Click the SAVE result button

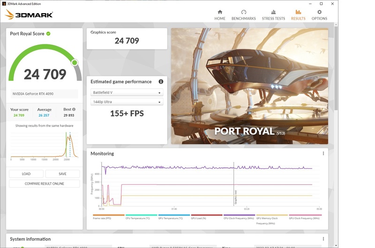tap(62, 174)
